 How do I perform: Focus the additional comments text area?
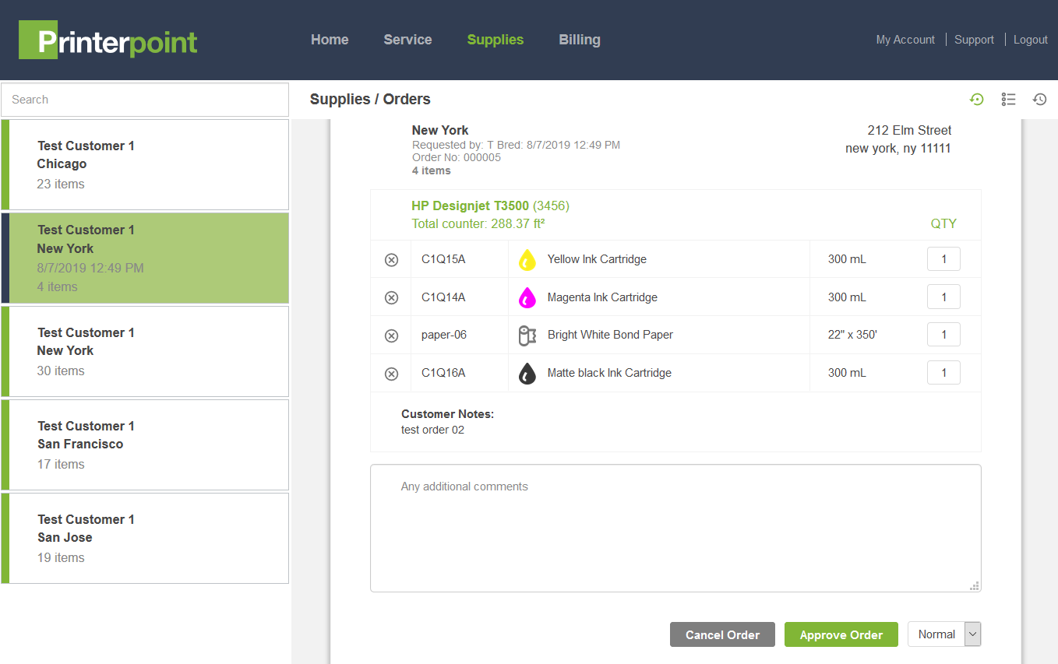(675, 529)
